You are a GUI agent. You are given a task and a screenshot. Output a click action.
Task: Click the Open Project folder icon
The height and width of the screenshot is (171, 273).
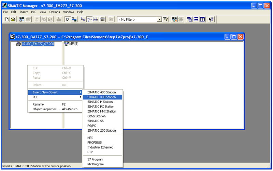click(x=13, y=19)
